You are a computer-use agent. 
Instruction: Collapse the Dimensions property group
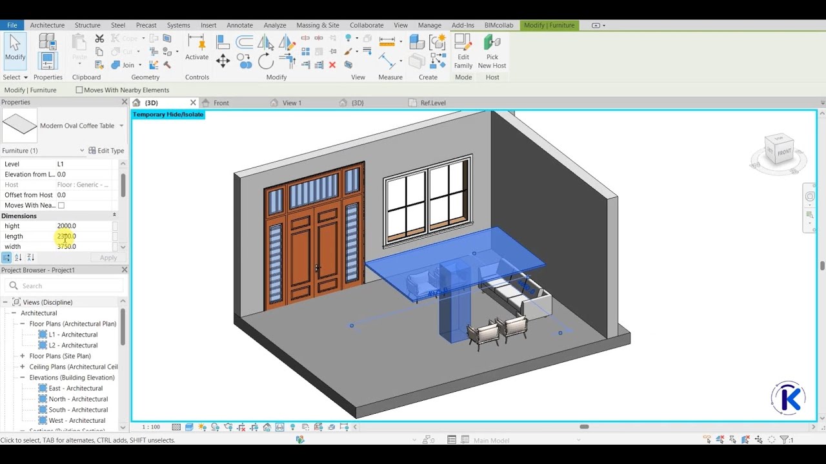click(x=114, y=215)
